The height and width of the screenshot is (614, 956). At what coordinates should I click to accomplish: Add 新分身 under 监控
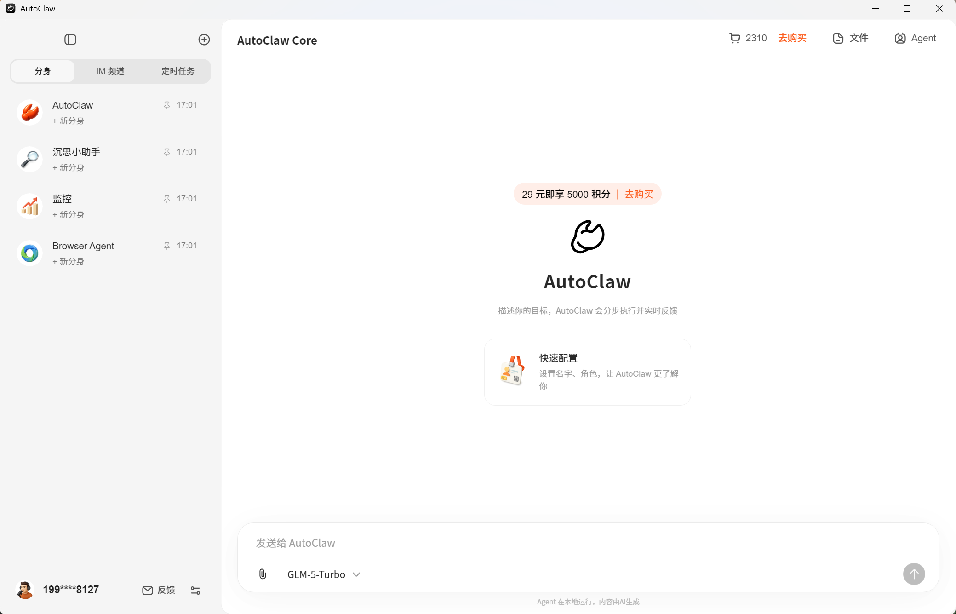pyautogui.click(x=68, y=214)
